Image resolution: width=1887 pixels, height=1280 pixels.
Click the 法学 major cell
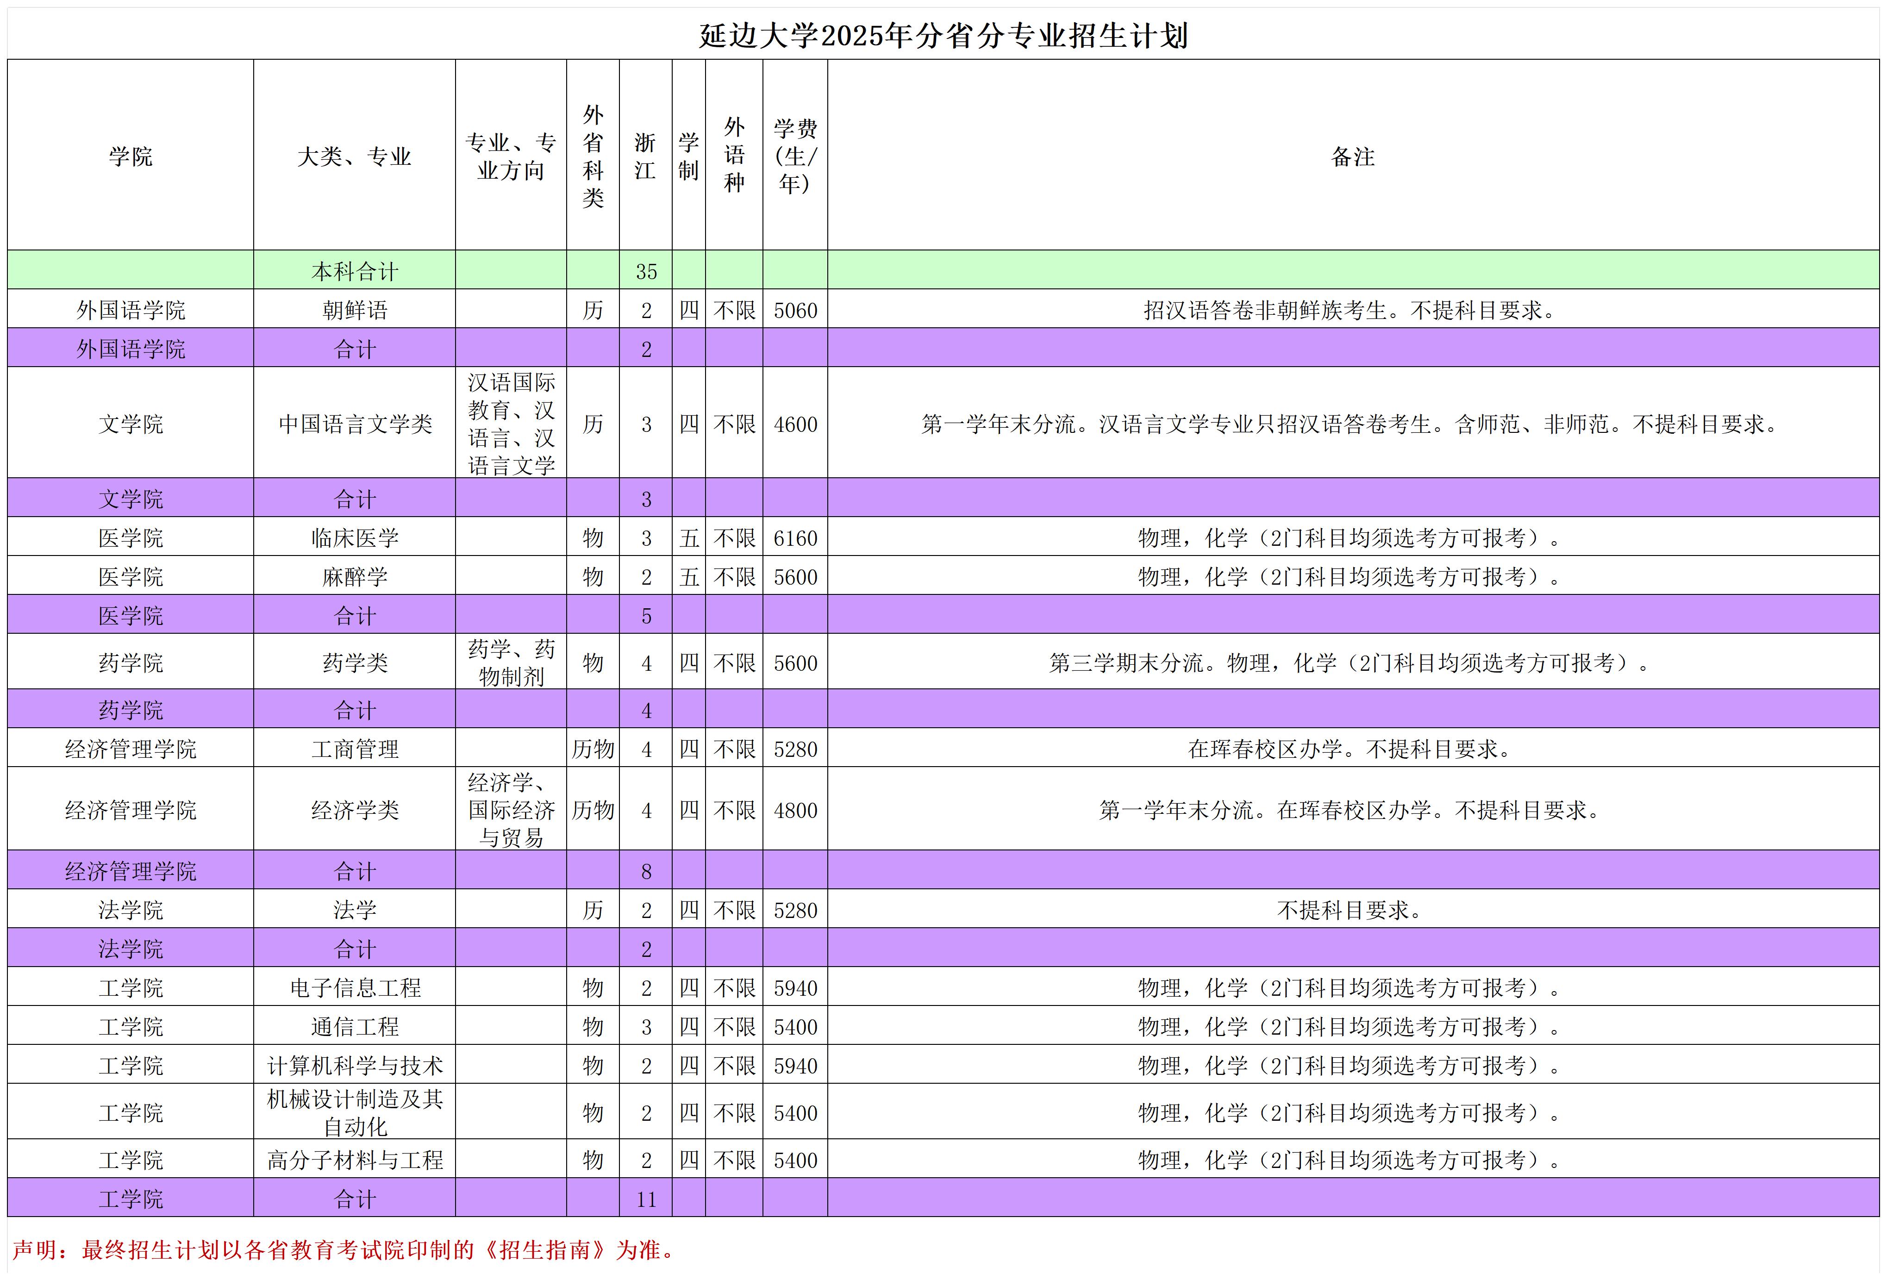[x=355, y=909]
